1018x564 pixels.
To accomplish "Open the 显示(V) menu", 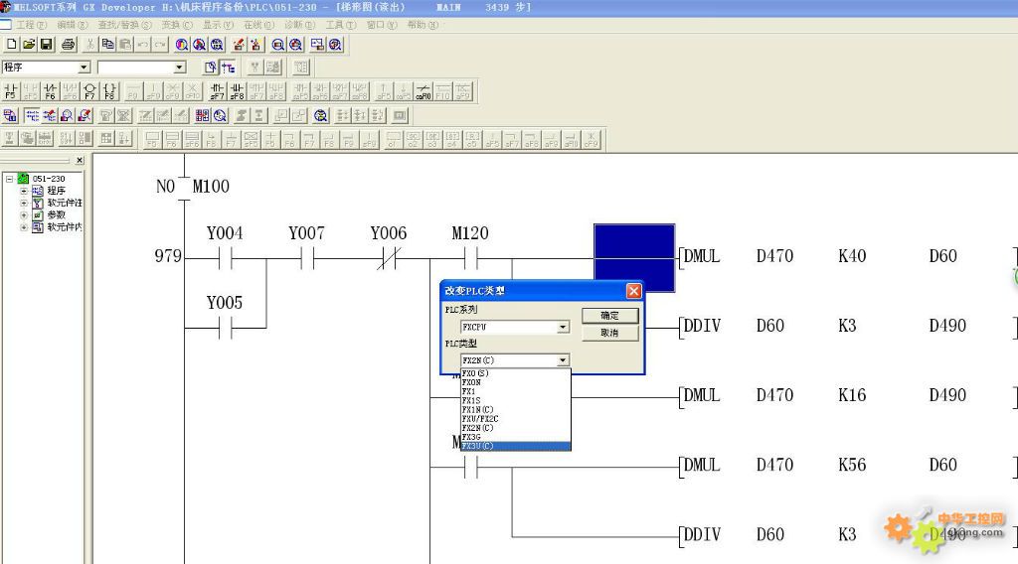I will [218, 25].
